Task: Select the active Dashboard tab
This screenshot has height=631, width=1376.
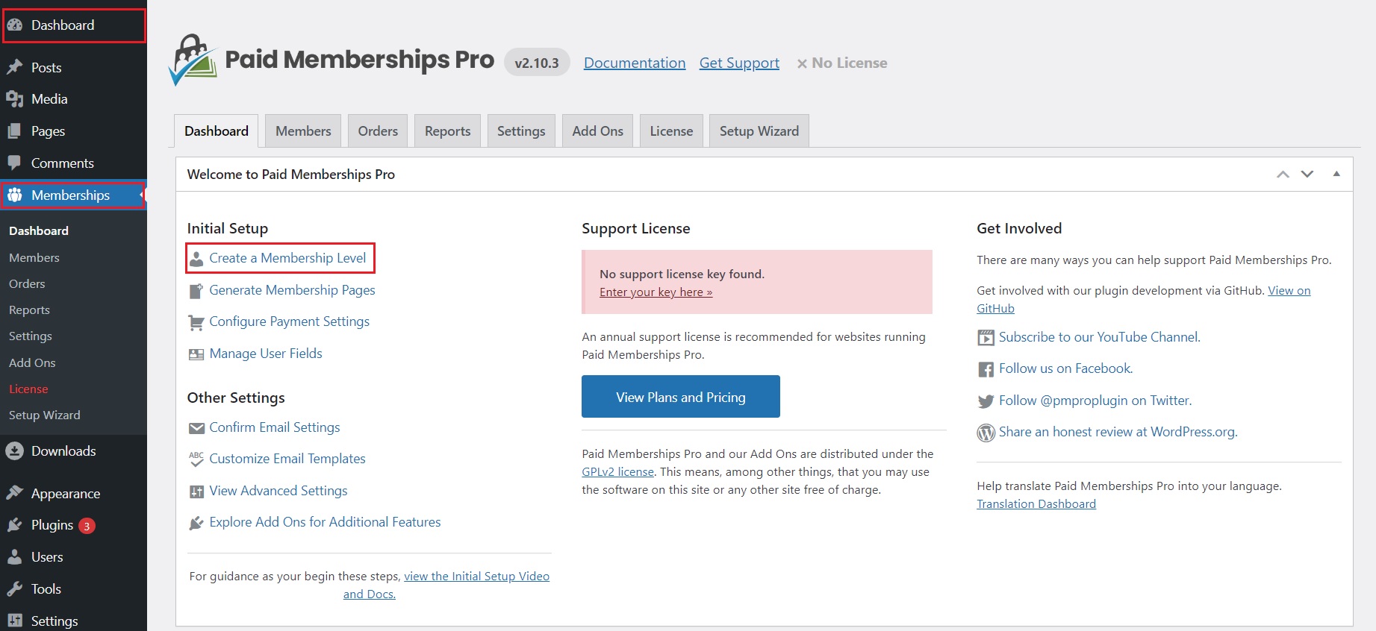Action: tap(217, 131)
